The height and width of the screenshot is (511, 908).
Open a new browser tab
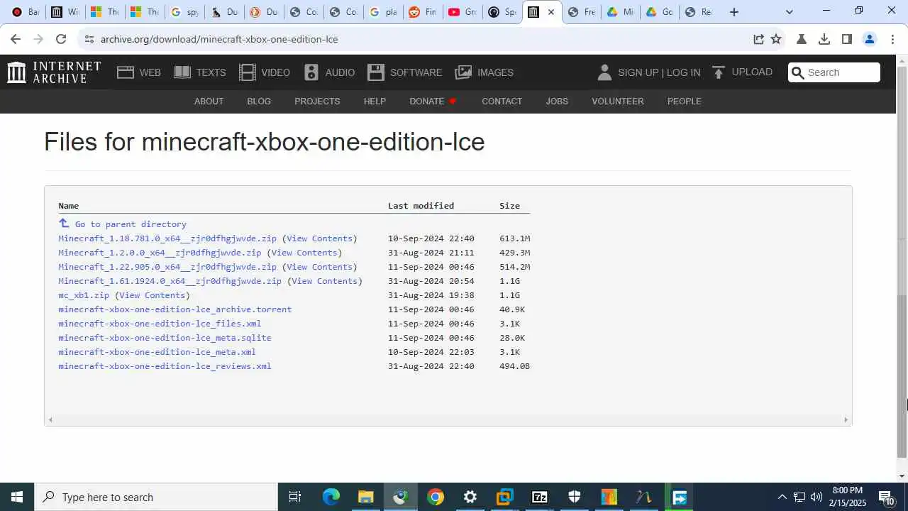tap(734, 12)
